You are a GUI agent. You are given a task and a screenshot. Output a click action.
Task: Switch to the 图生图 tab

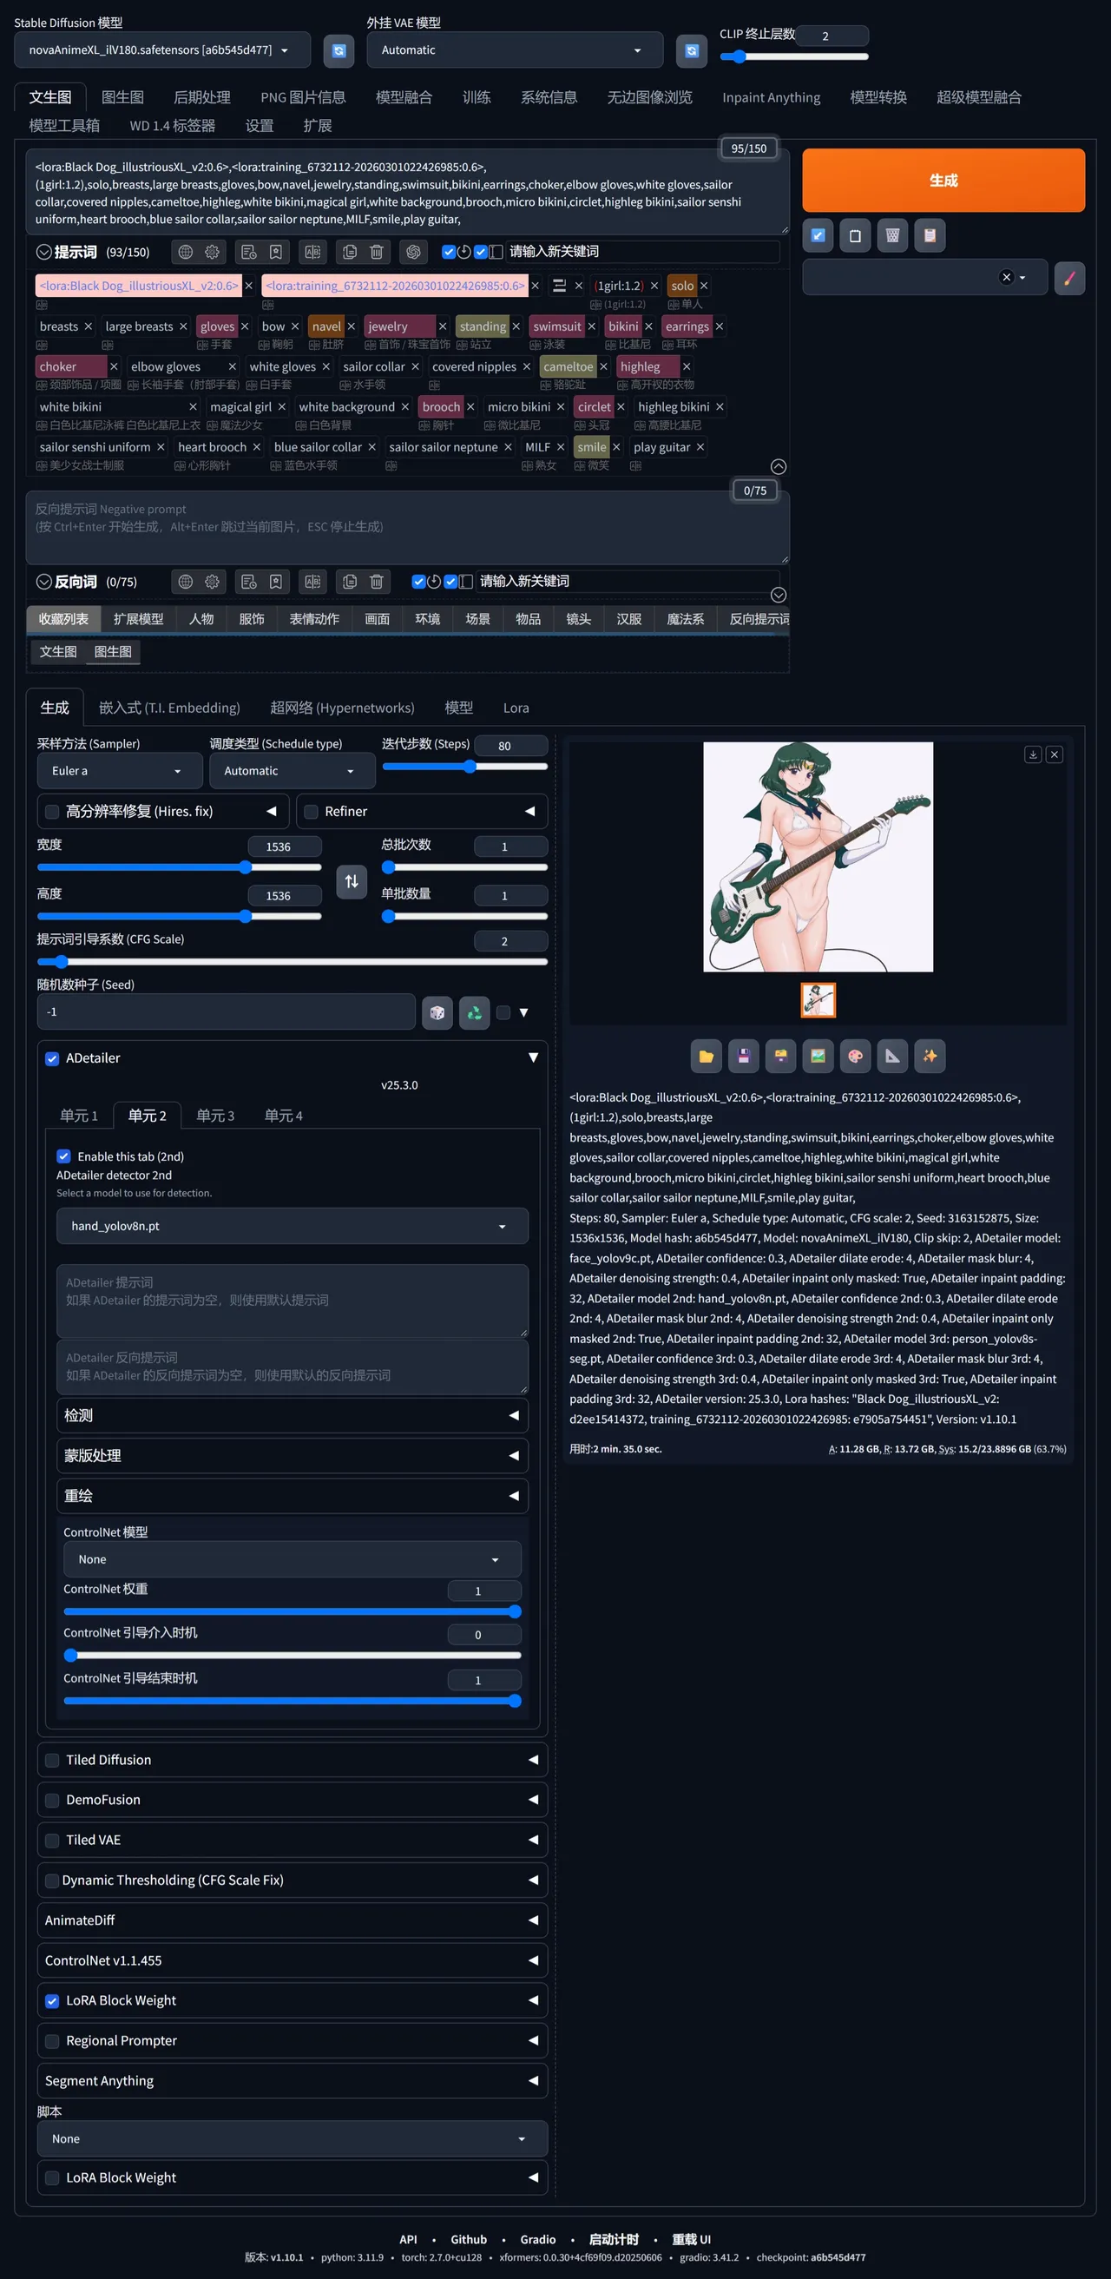tap(123, 97)
